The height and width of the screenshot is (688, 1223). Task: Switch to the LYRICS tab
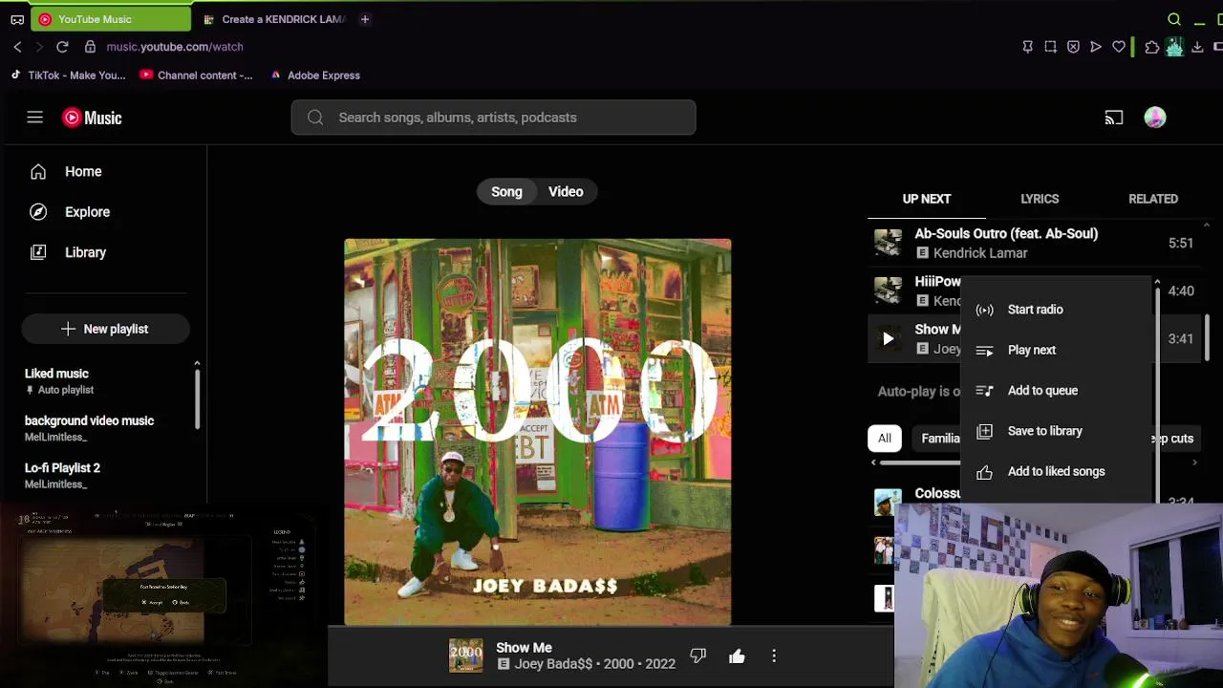coord(1040,199)
